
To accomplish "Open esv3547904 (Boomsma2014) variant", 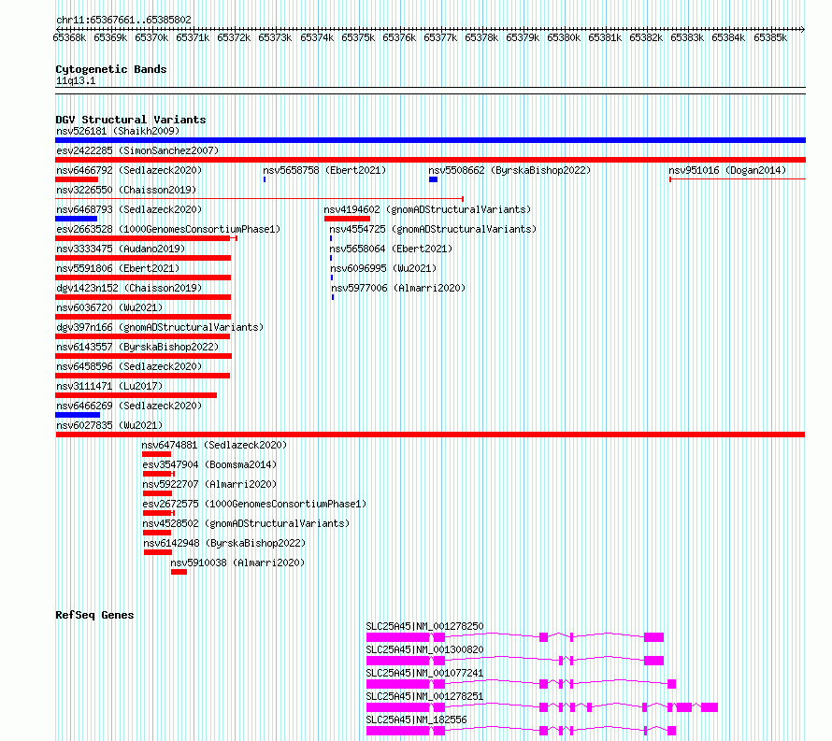I will coord(209,464).
